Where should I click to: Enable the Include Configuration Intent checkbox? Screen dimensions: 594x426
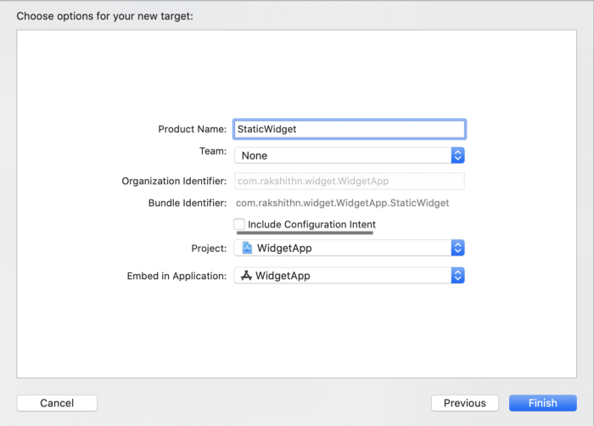pyautogui.click(x=239, y=224)
